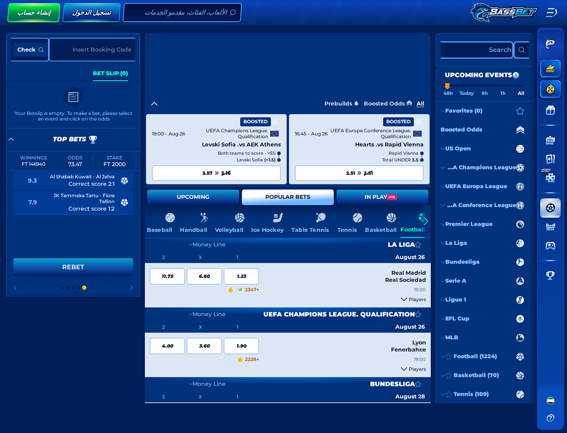567x433 pixels.
Task: Open the playing cards live casino icon
Action: (x=550, y=159)
